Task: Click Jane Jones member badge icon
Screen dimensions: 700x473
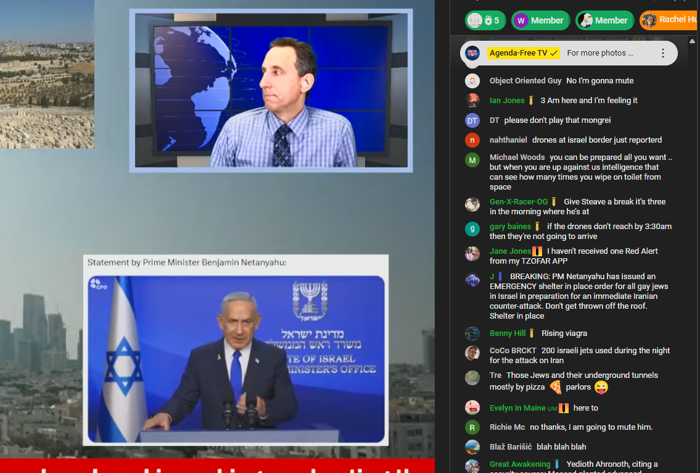Action: pyautogui.click(x=537, y=251)
